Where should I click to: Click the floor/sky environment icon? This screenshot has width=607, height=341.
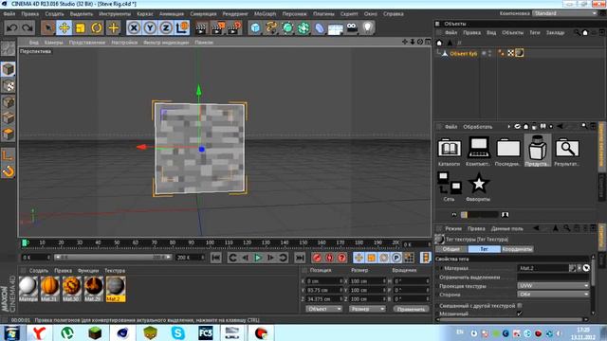click(x=335, y=28)
